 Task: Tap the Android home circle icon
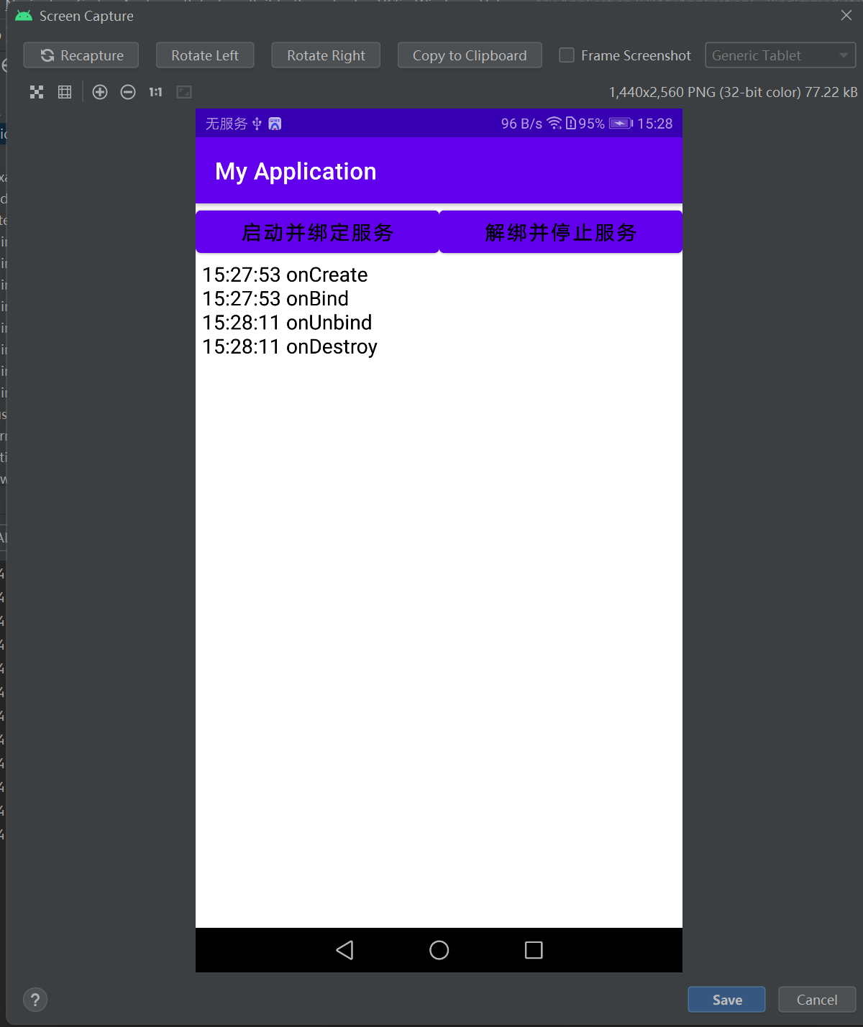point(439,950)
